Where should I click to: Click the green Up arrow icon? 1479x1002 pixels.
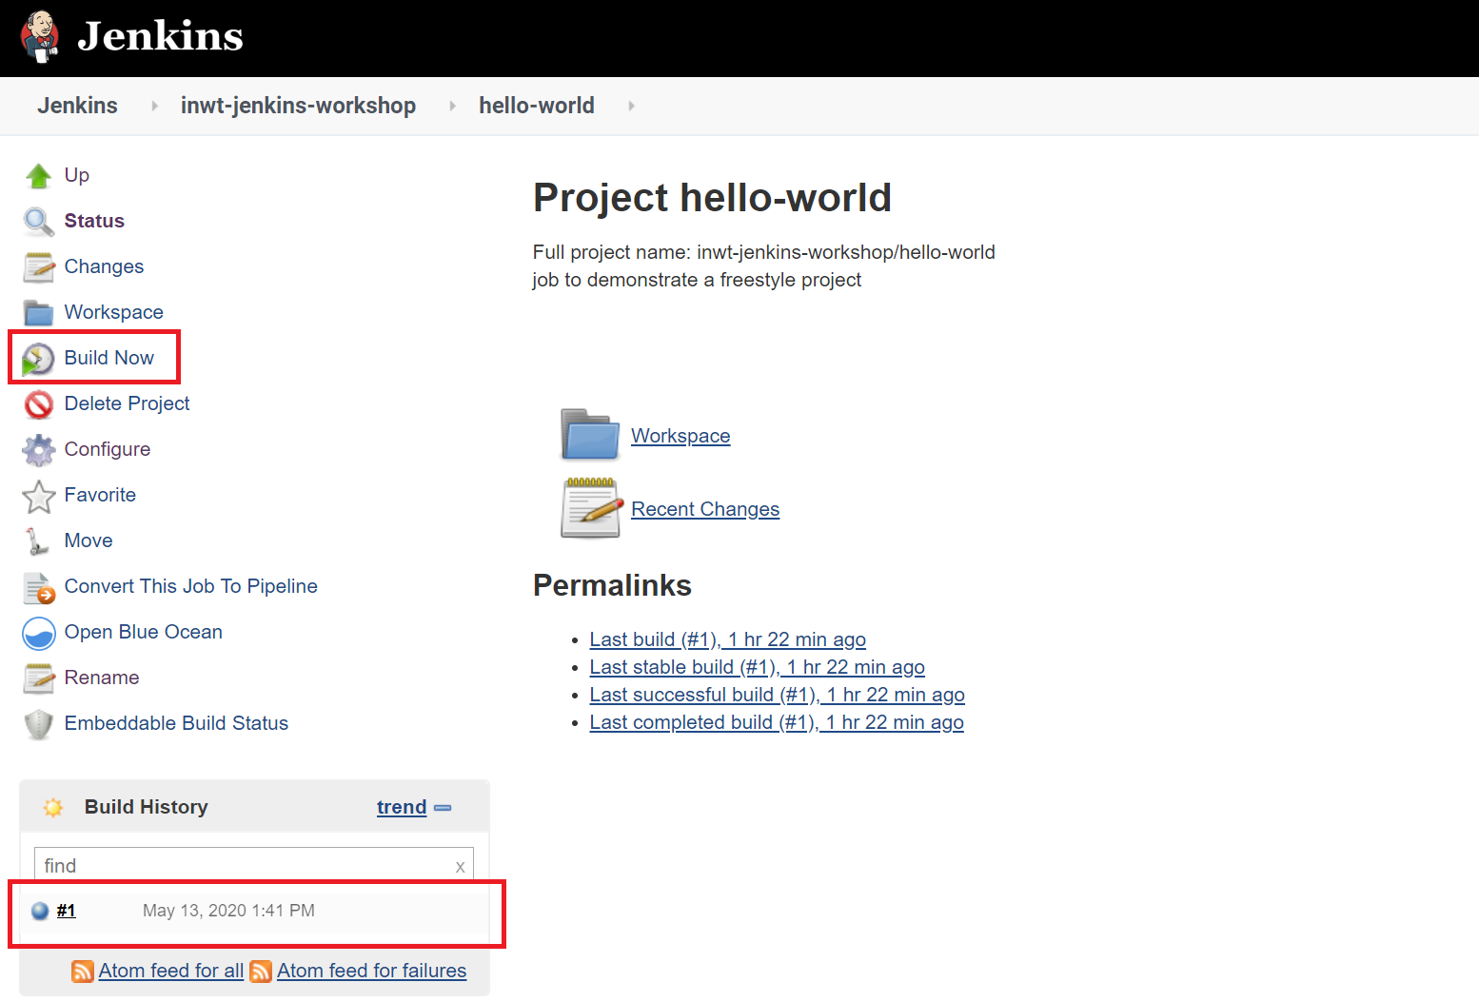click(39, 175)
